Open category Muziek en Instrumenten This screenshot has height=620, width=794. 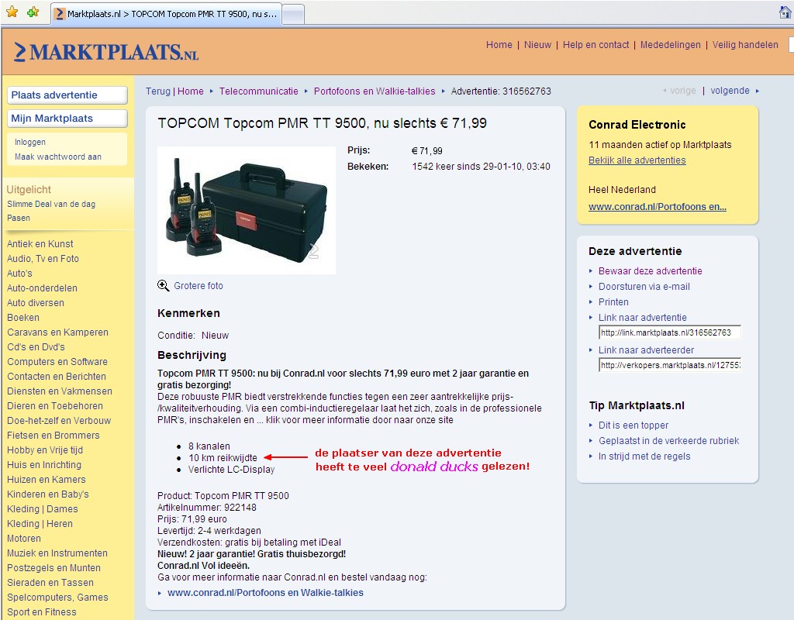tap(57, 553)
